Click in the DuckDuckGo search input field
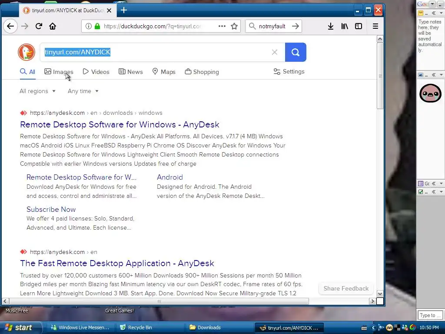 pyautogui.click(x=163, y=52)
